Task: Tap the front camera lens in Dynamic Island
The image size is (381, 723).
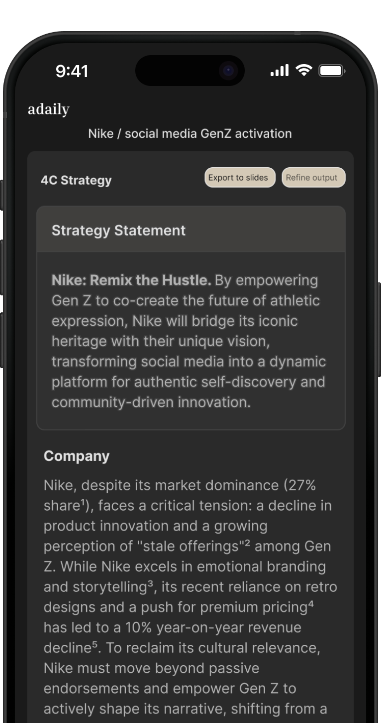Action: coord(228,71)
